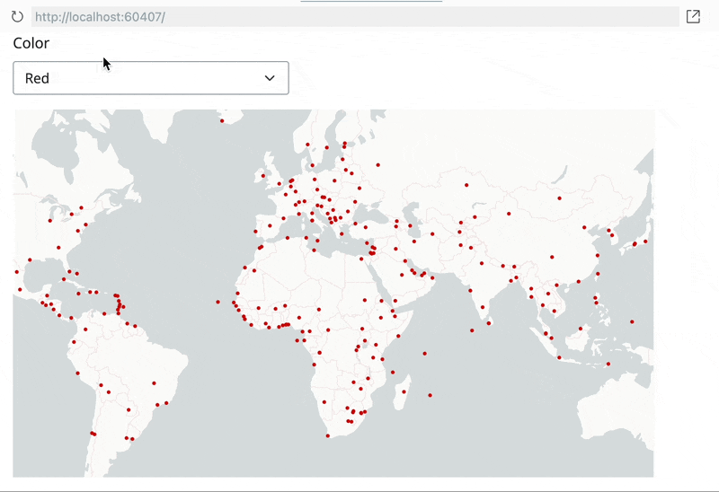The width and height of the screenshot is (719, 492).
Task: Open the Color dropdown showing Red
Action: [150, 78]
